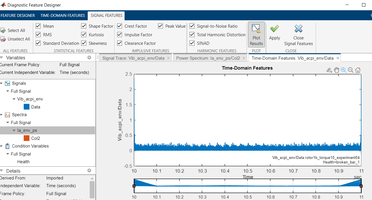Click the Signals waveform icon in tree
Viewport: 372px width, 200px height.
point(7,83)
